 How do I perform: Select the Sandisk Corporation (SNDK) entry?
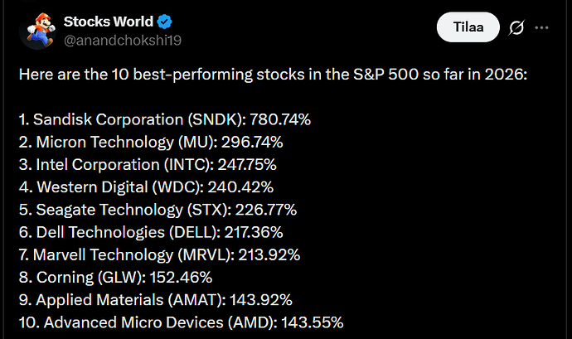(165, 119)
